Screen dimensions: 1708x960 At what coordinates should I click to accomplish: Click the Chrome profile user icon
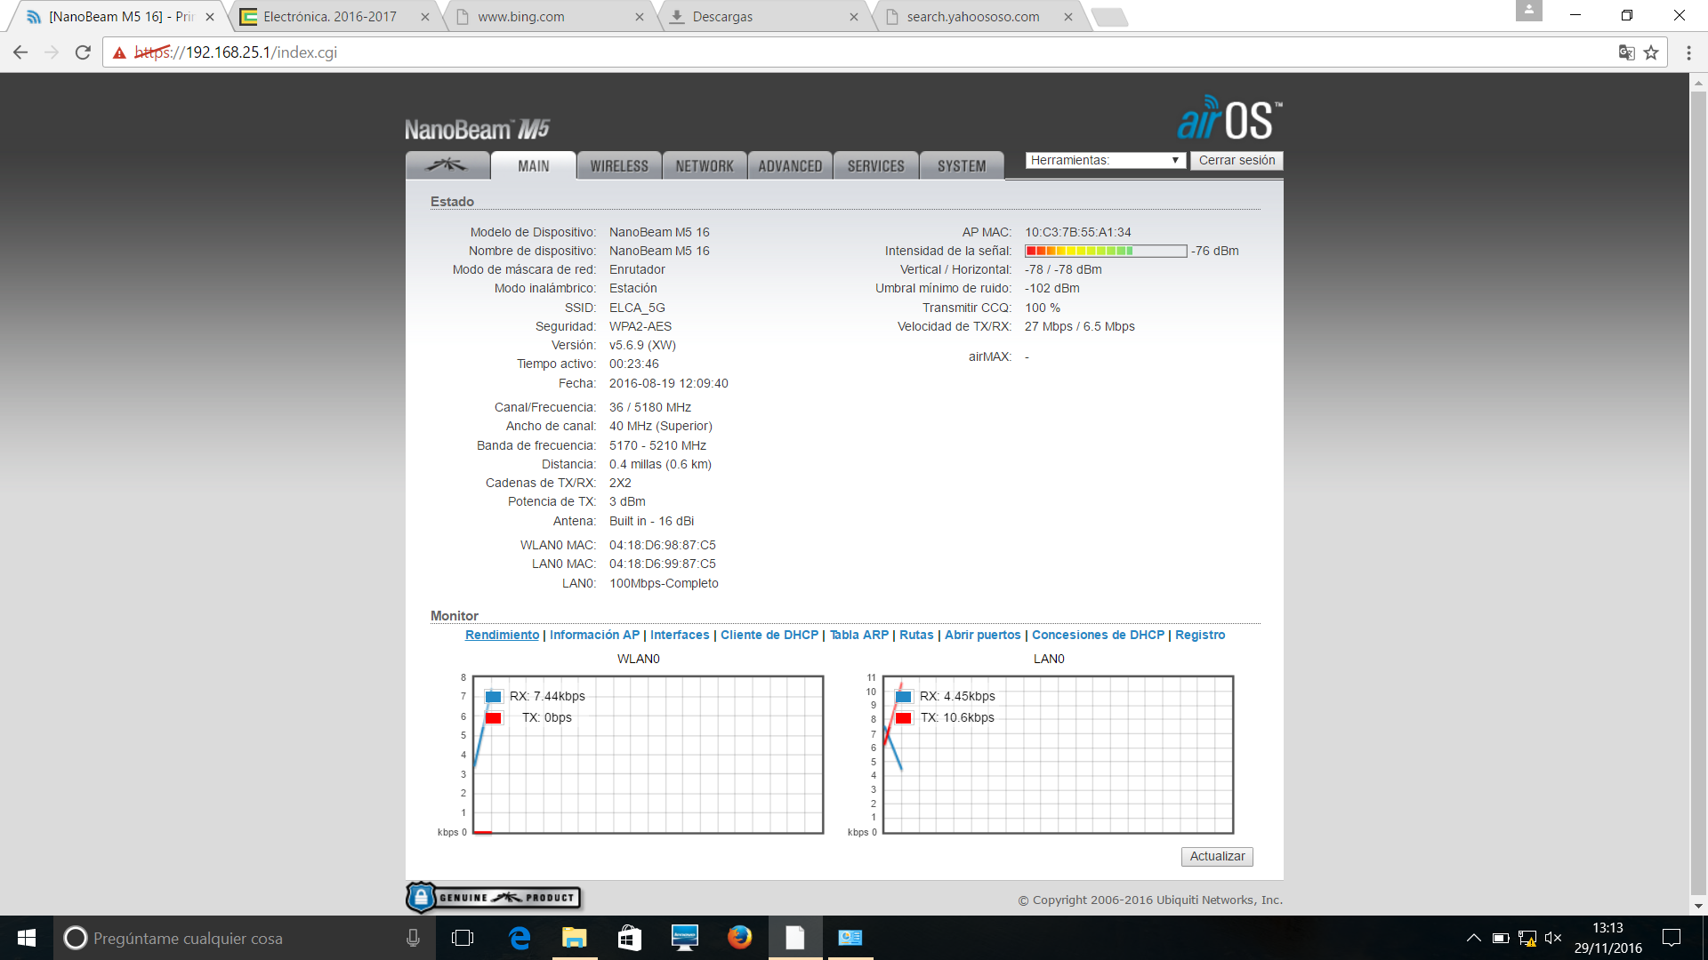click(x=1528, y=11)
